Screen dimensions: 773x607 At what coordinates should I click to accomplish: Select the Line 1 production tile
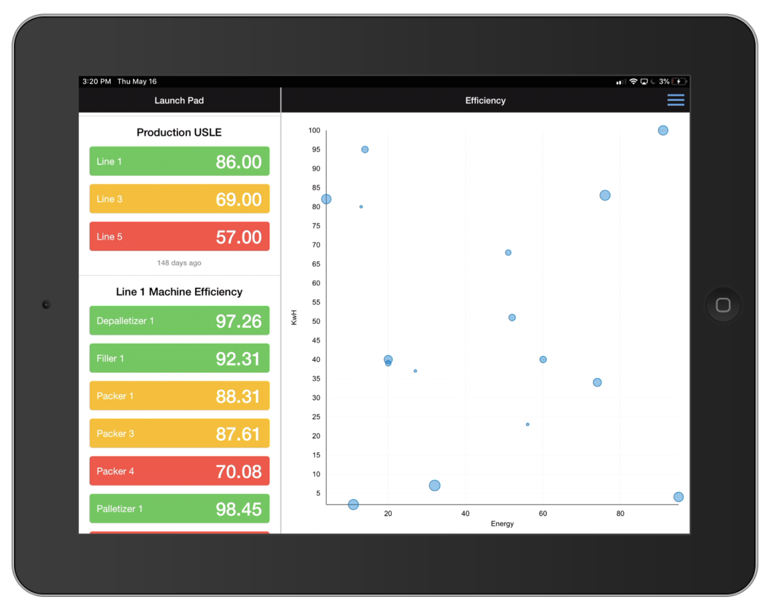point(180,161)
